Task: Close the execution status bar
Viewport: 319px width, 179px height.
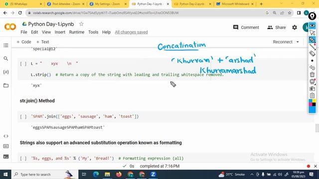Action: click(x=316, y=166)
